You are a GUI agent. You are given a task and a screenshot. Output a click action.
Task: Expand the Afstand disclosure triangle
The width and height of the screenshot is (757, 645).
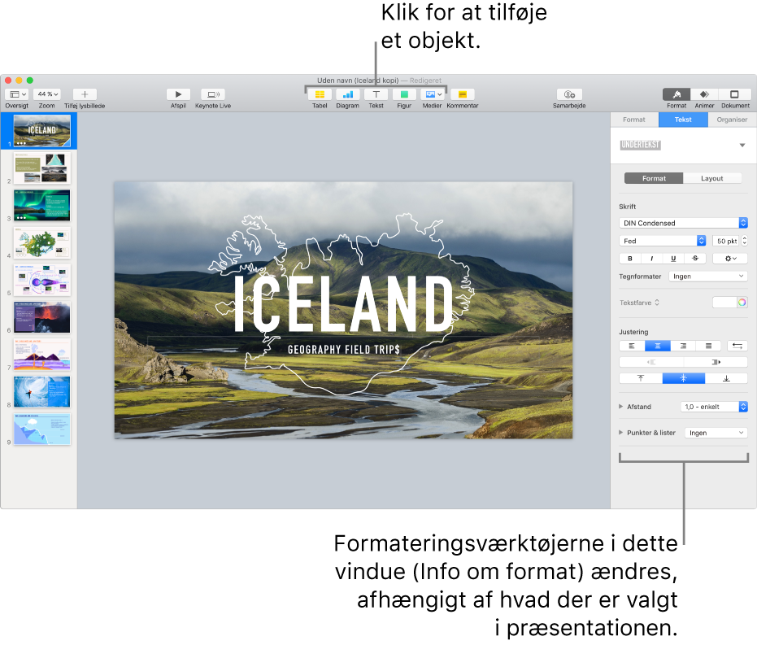(x=621, y=407)
